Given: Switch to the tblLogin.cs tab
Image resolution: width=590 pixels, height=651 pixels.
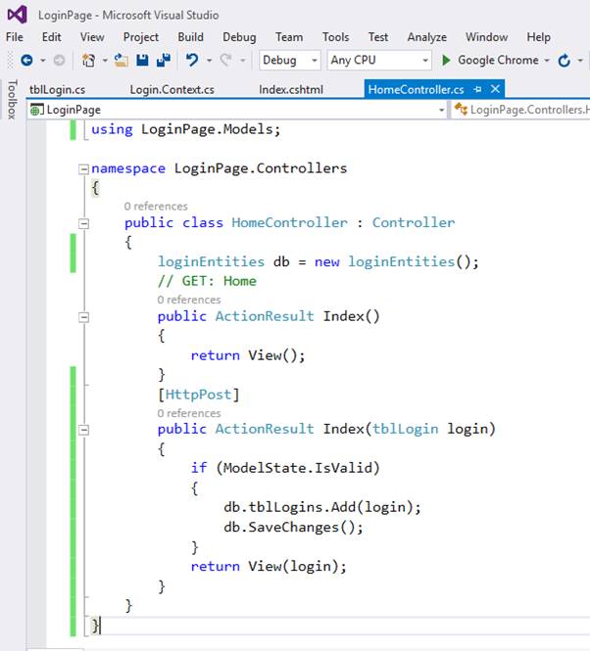Looking at the screenshot, I should pos(58,90).
